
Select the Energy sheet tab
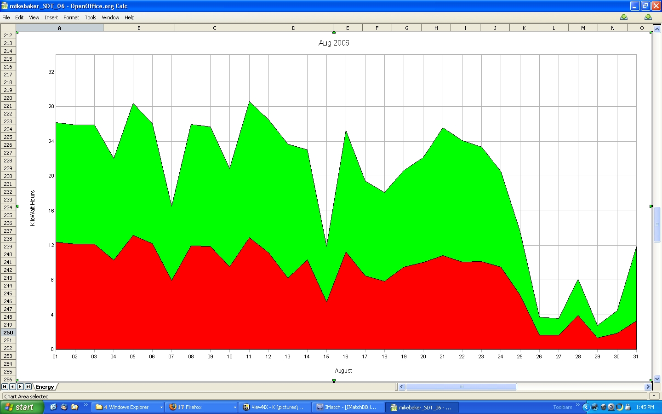click(45, 387)
